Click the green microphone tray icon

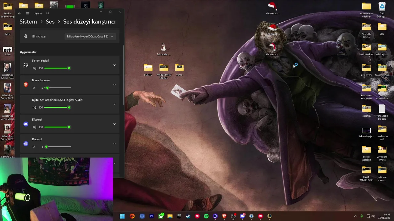[362, 216]
